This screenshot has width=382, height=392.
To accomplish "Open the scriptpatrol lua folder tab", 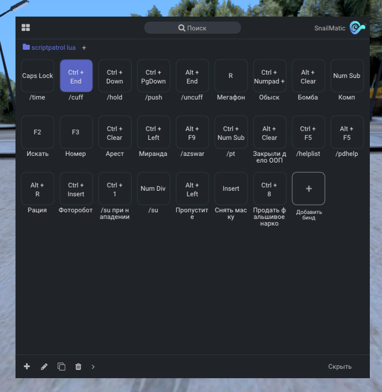I will pos(49,48).
